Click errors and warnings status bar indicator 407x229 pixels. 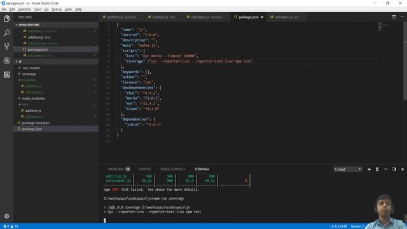(11, 226)
